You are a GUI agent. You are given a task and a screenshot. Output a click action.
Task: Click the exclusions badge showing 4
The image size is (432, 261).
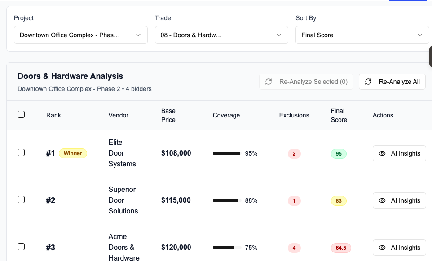[x=294, y=248]
